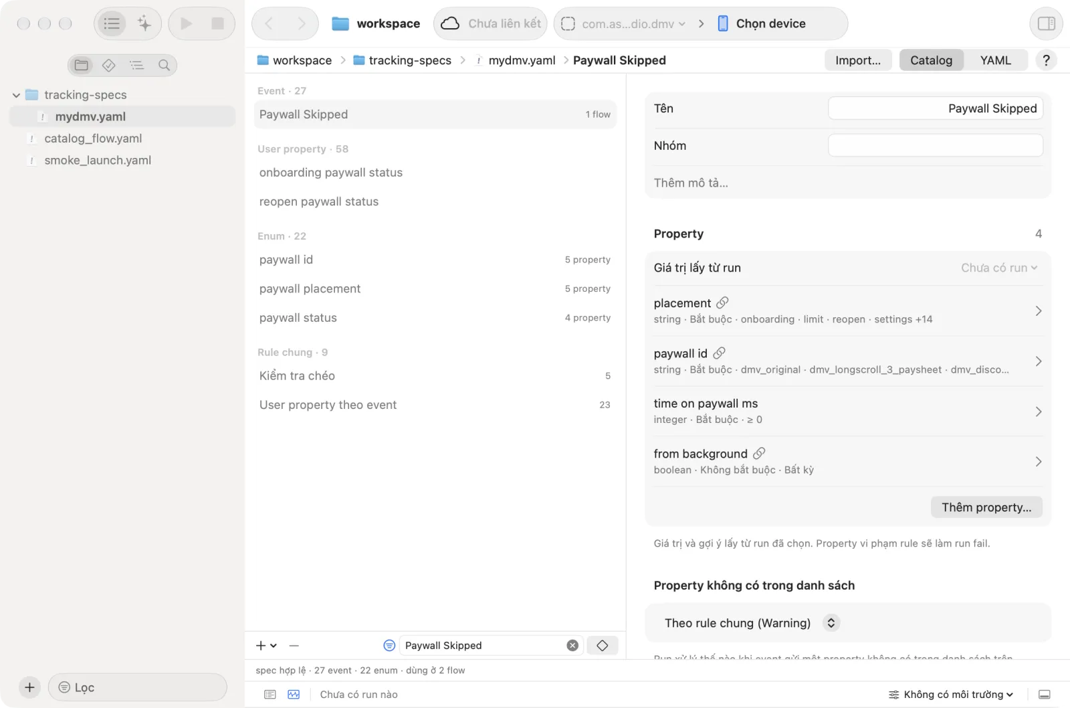The height and width of the screenshot is (708, 1070).
Task: Show the activity graph icon in status bar
Action: [294, 695]
